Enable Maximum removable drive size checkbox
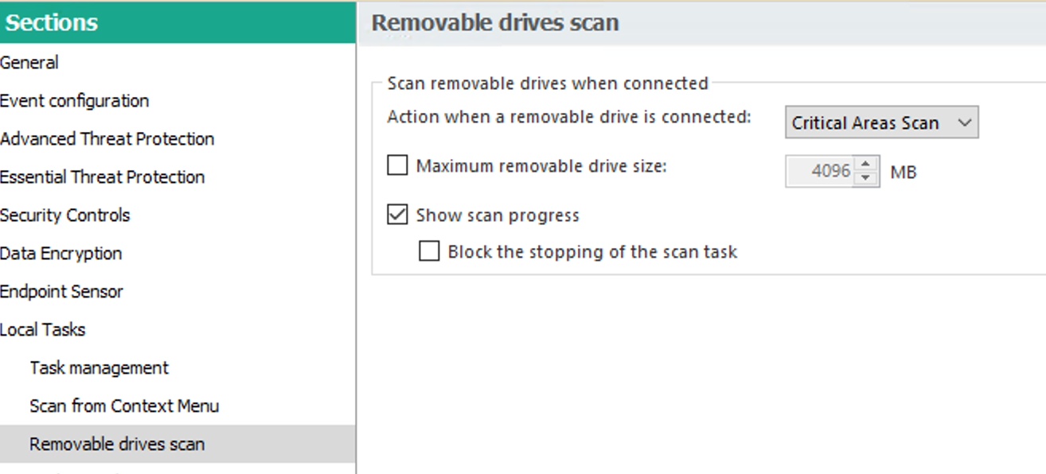Viewport: 1046px width, 474px height. 397,166
